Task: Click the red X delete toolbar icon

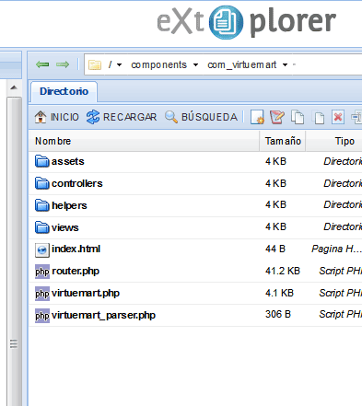Action: [338, 117]
